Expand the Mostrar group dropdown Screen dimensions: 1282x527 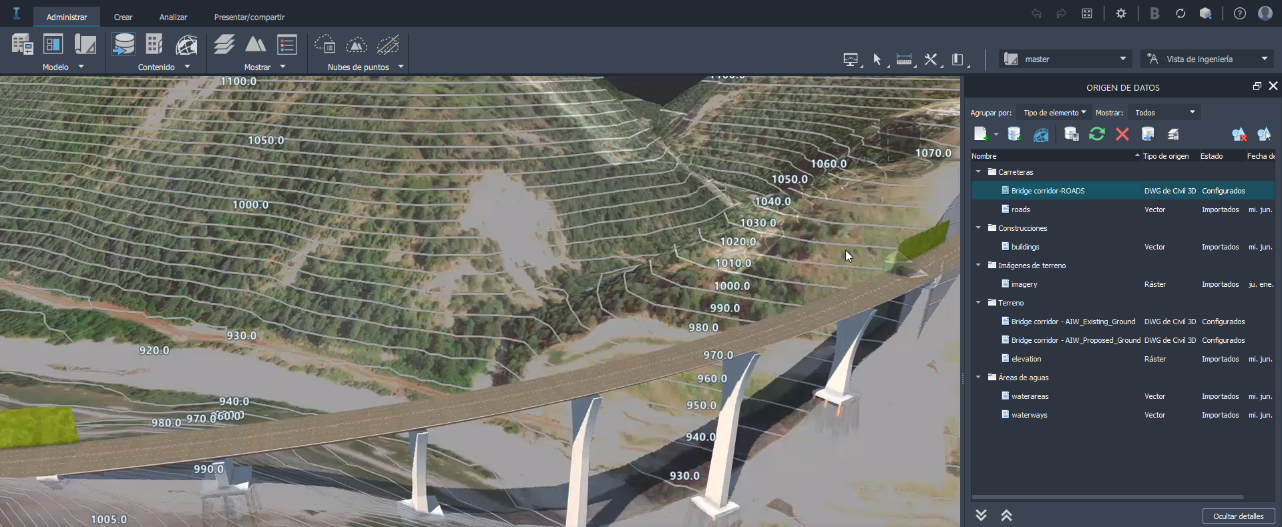coord(282,67)
